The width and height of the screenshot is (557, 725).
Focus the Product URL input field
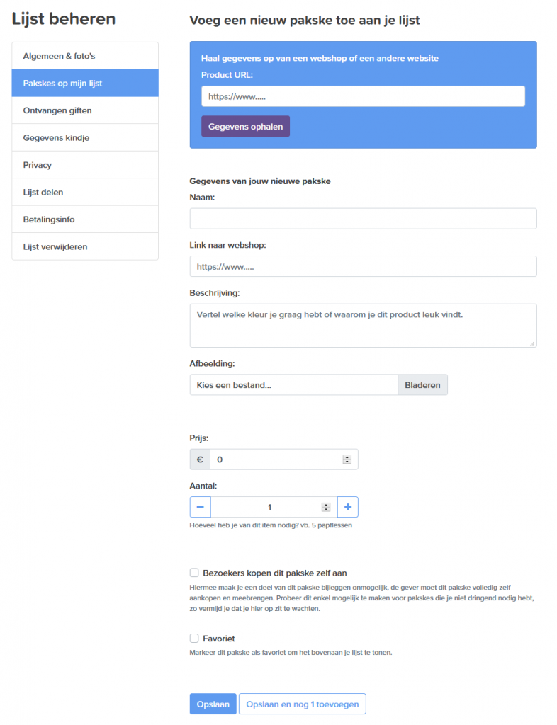pyautogui.click(x=363, y=96)
